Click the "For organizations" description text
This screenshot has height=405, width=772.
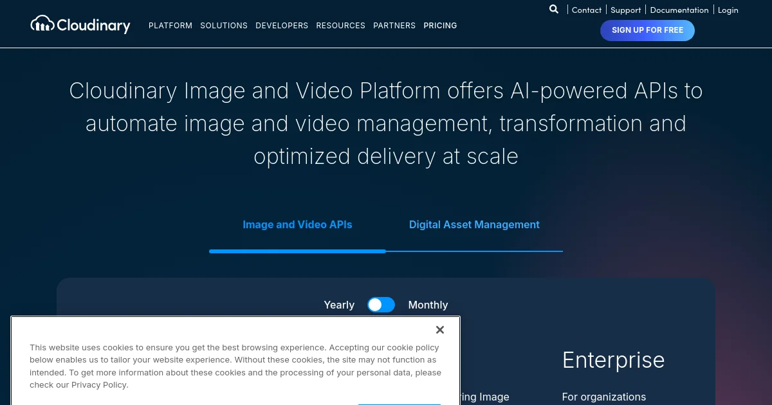(x=604, y=397)
